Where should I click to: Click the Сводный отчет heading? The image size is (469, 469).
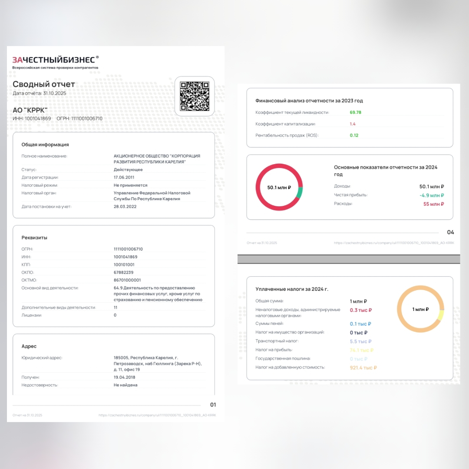[x=43, y=84]
